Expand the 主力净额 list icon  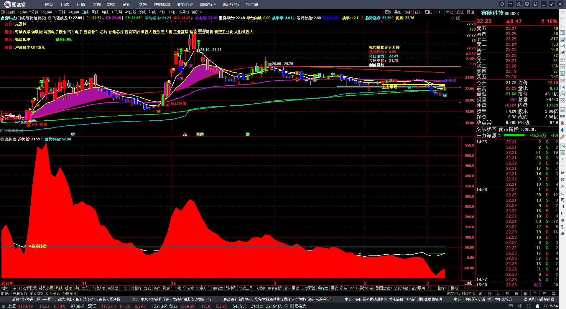click(499, 135)
